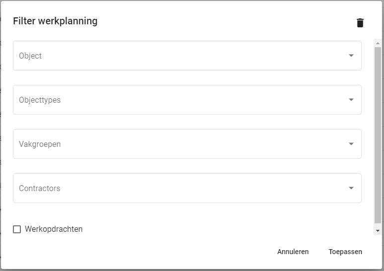Click the Object field placeholder text
The width and height of the screenshot is (384, 271).
(30, 56)
